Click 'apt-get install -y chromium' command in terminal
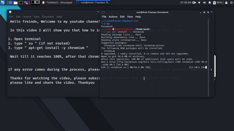234x131 pixels. [x=125, y=32]
